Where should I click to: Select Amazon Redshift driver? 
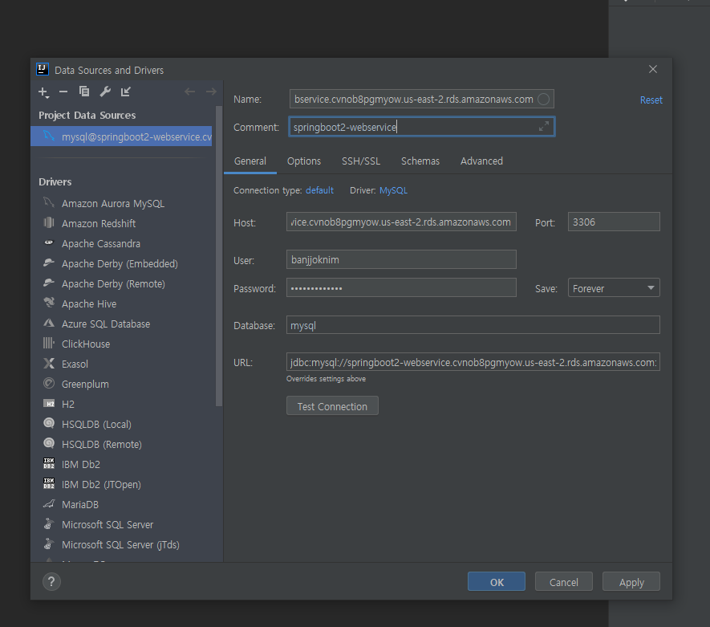coord(98,224)
